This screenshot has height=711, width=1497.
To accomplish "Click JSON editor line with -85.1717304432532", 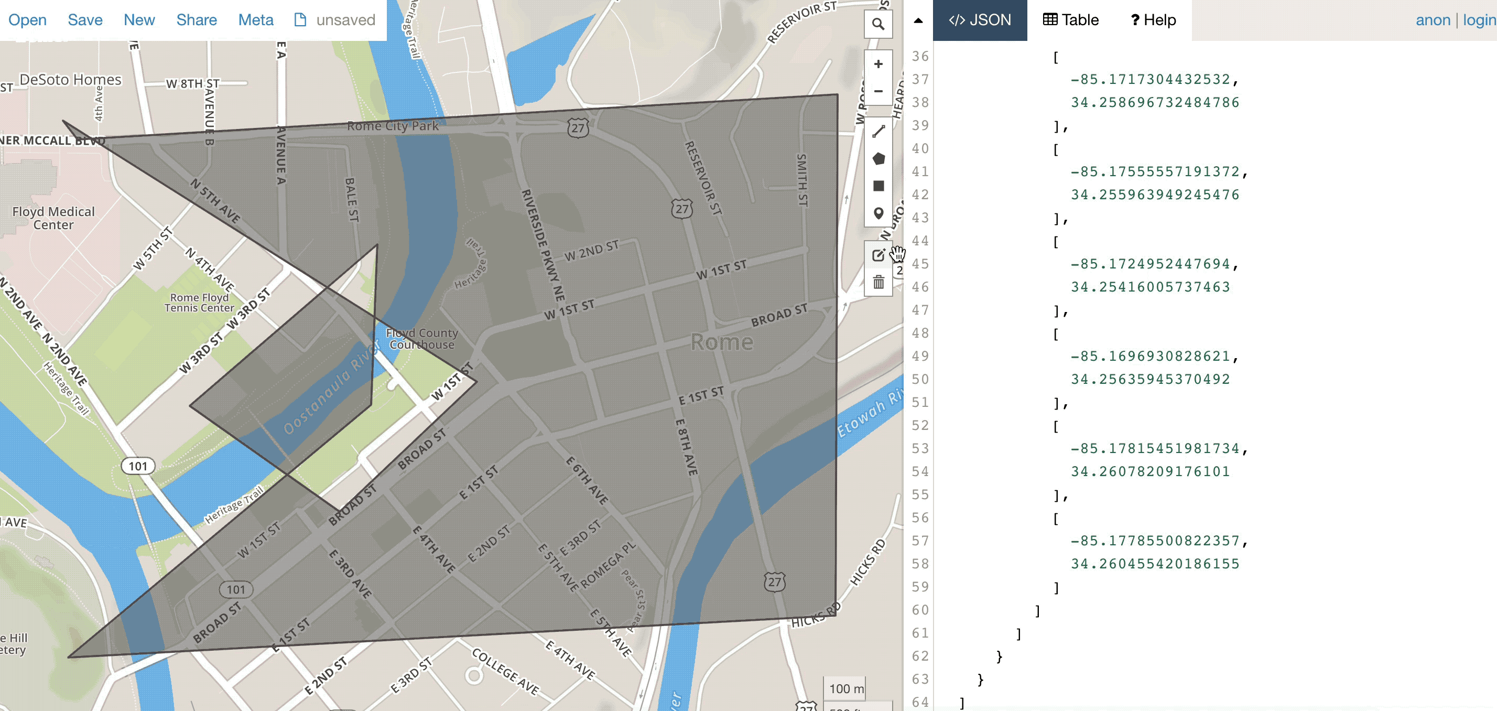I will coord(1154,80).
